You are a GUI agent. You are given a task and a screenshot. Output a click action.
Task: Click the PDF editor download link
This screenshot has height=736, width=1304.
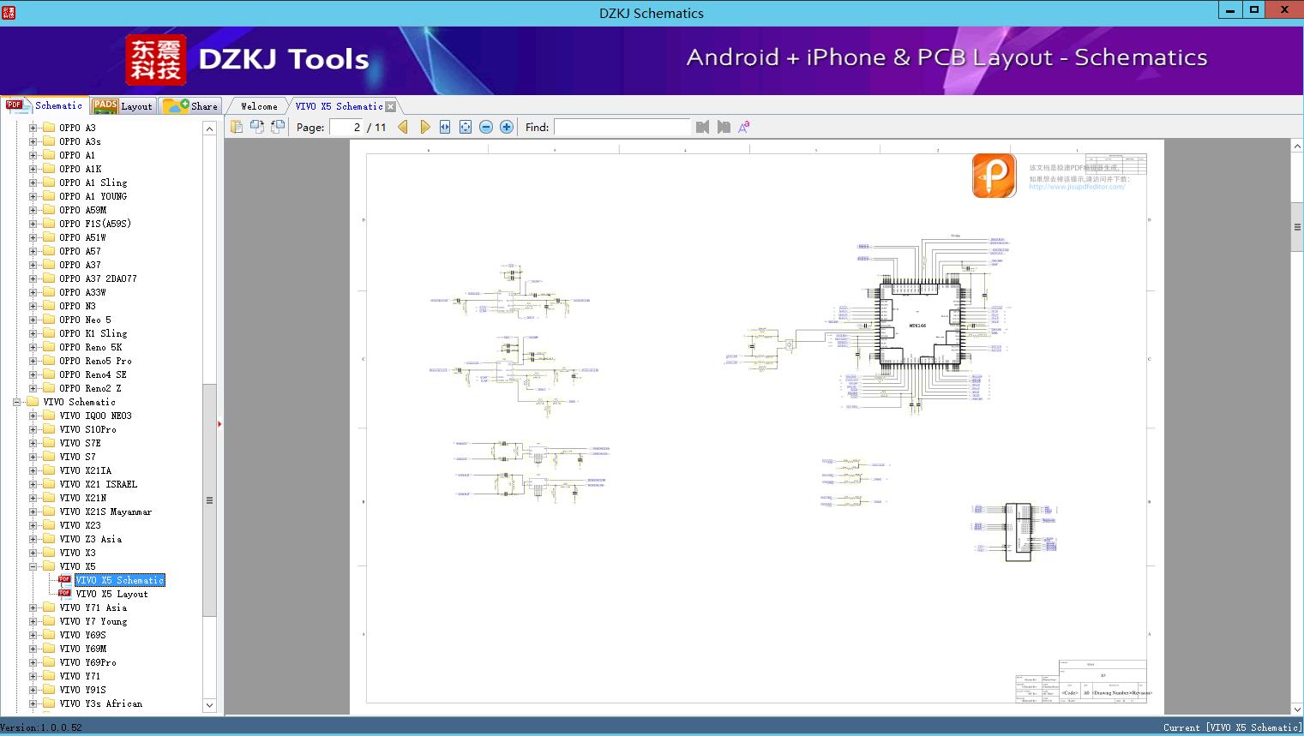point(1077,187)
